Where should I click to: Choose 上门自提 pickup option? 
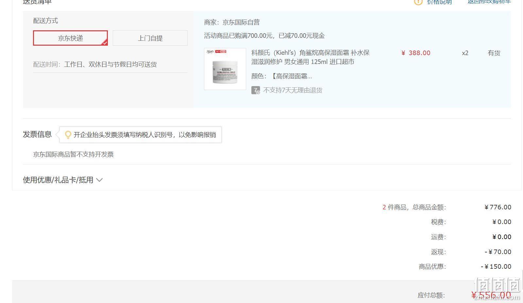tap(150, 38)
